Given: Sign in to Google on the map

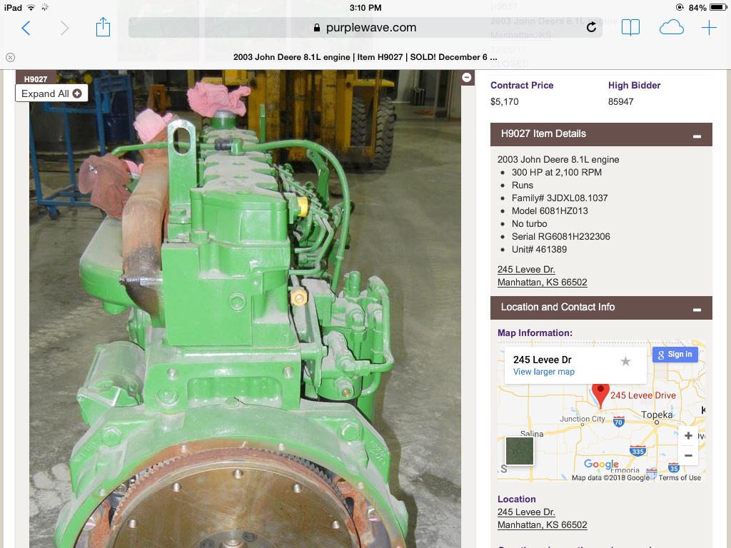Looking at the screenshot, I should [674, 354].
